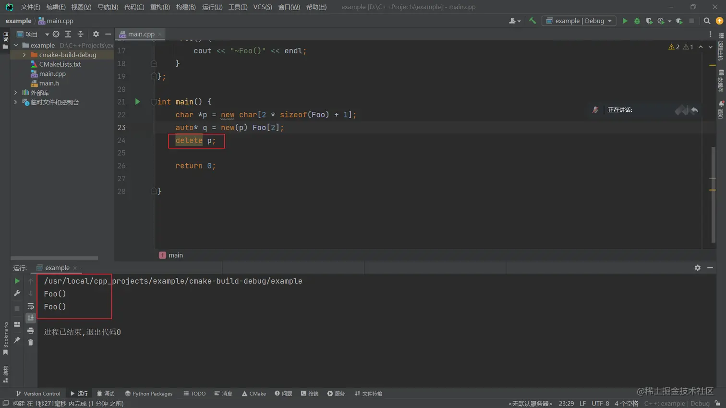
Task: Run example with the green play toolbar icon
Action: pos(625,21)
